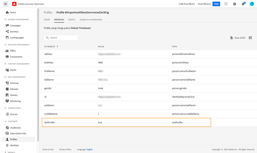Viewport: 257px width, 153px height.
Task: Switch to the Audience membership tab
Action: [x=91, y=19]
